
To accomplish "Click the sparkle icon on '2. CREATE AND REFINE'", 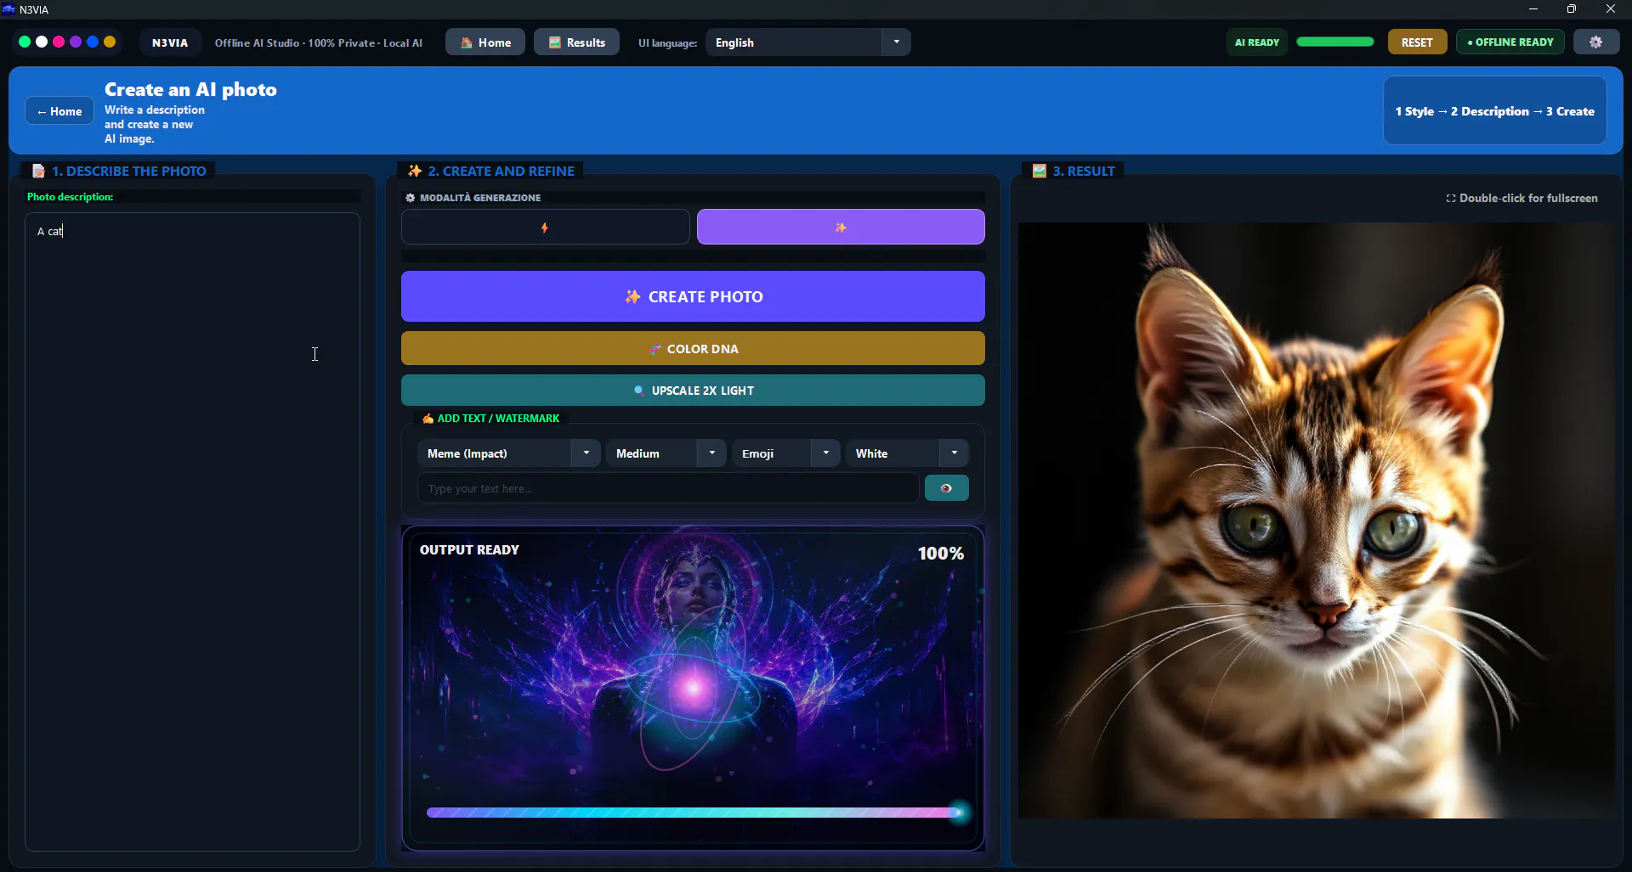I will pyautogui.click(x=415, y=171).
